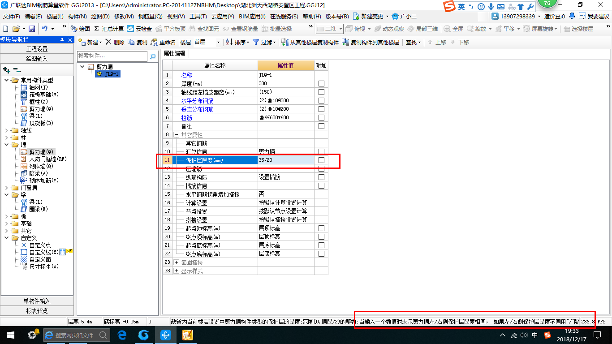The image size is (612, 344).
Task: Undo the last action
Action: click(x=44, y=29)
